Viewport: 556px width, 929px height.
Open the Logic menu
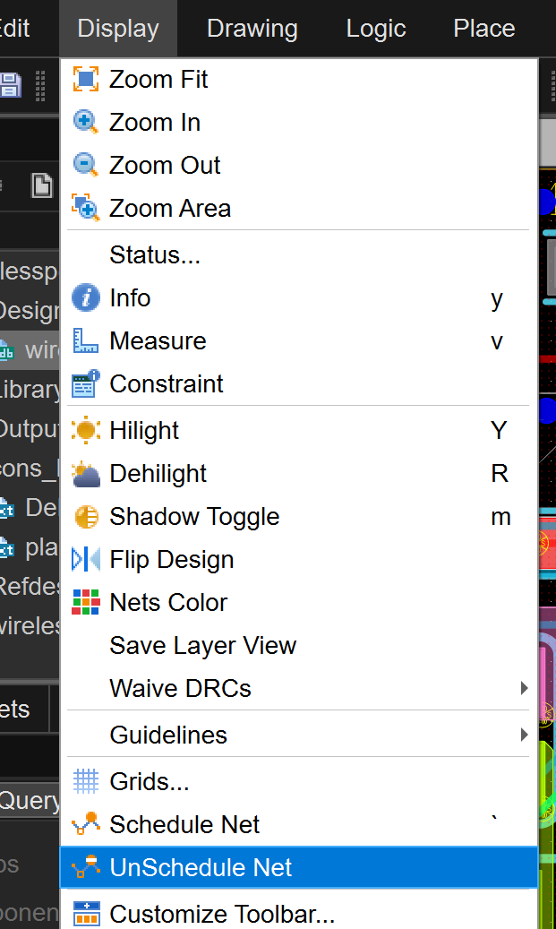[x=376, y=28]
